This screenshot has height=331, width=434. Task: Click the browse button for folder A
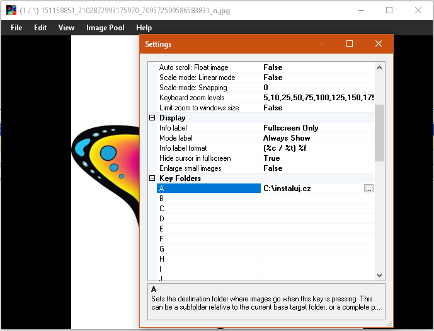[x=368, y=189]
